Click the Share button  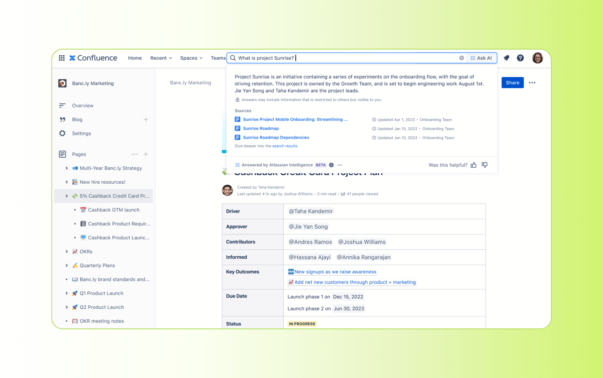coord(512,83)
